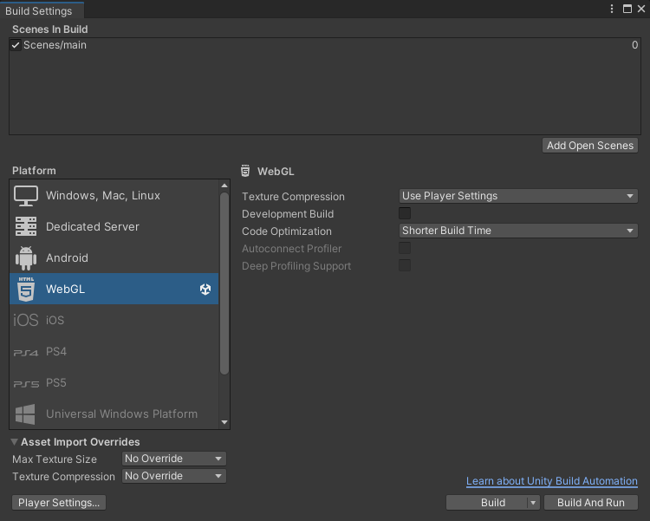This screenshot has height=521, width=650.
Task: Select the iOS platform entry
Action: pyautogui.click(x=114, y=320)
